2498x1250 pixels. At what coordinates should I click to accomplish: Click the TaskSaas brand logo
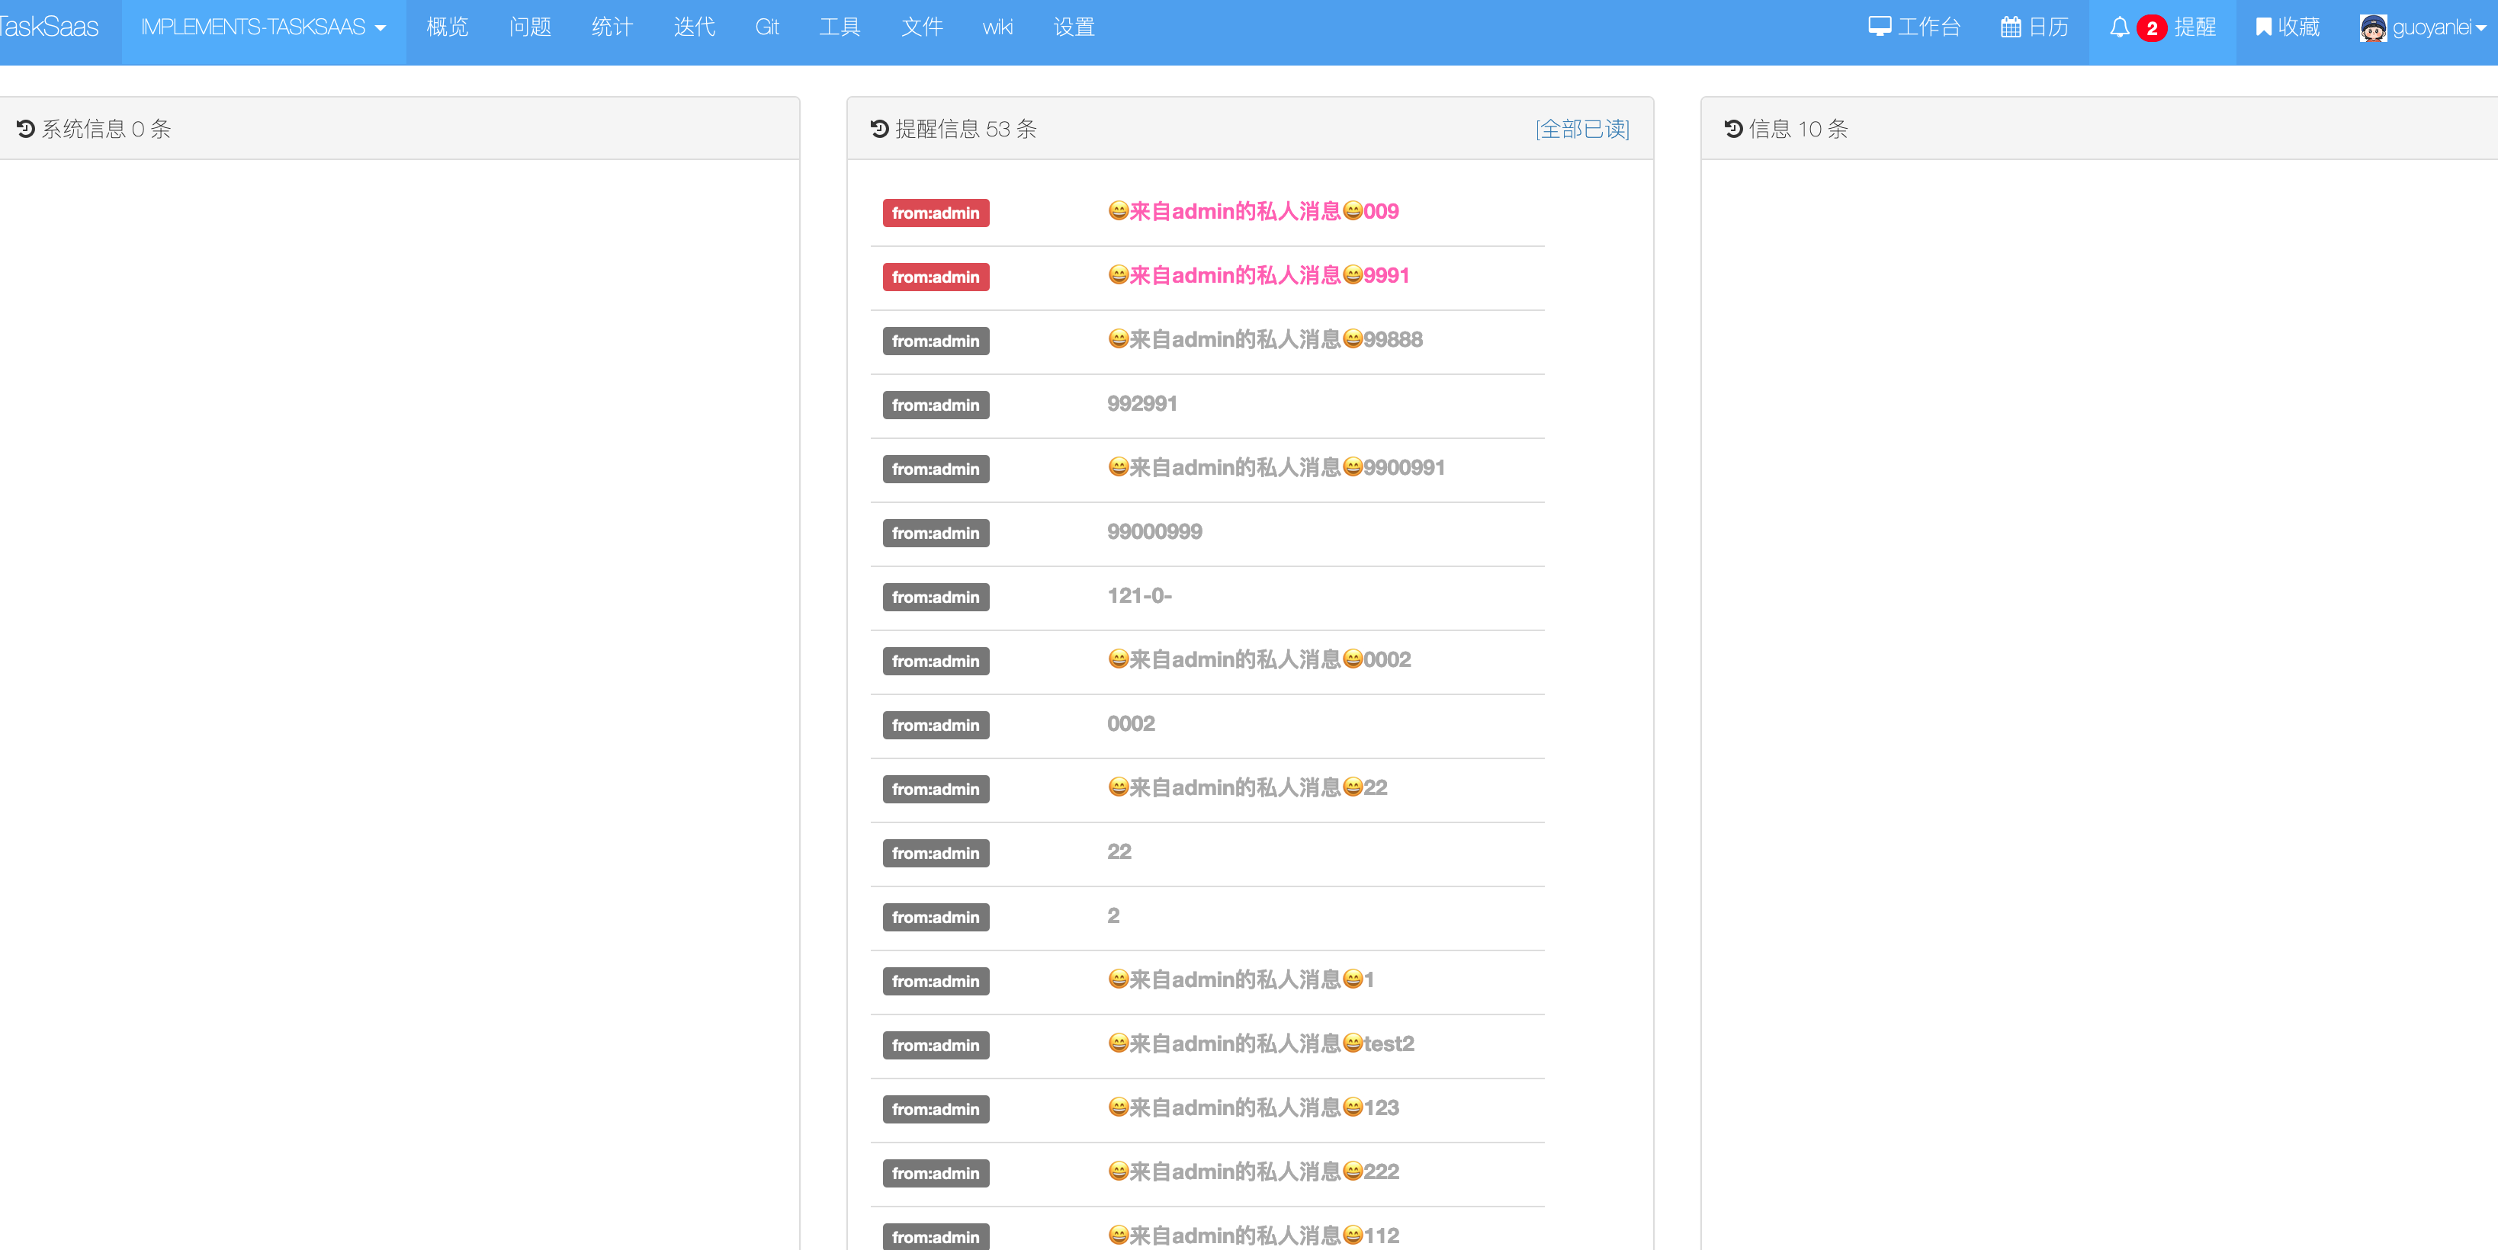pos(49,27)
